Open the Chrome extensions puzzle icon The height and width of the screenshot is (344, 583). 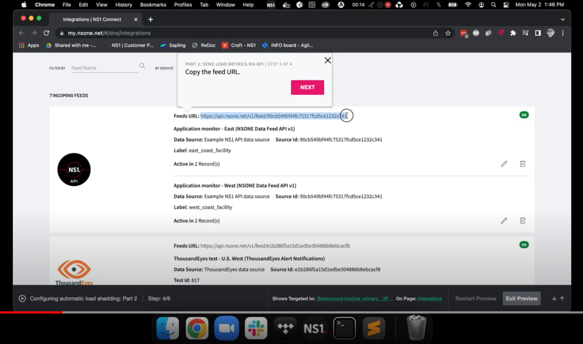[x=513, y=33]
